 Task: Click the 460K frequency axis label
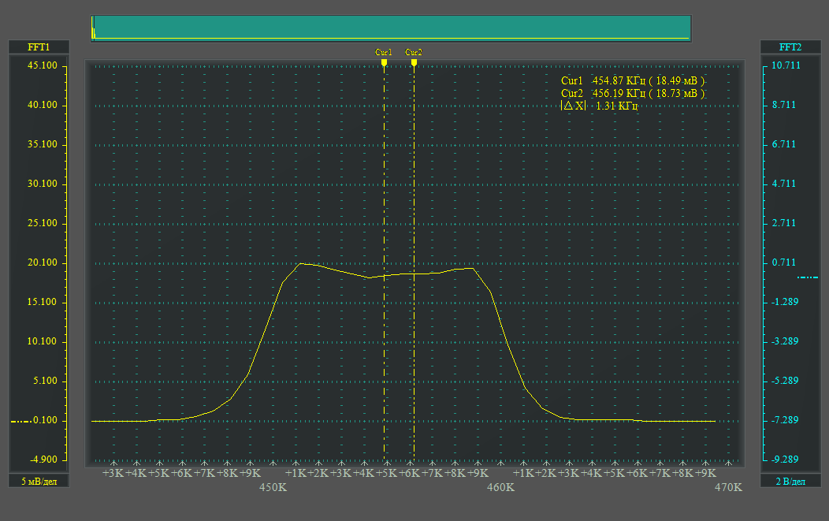tap(500, 487)
